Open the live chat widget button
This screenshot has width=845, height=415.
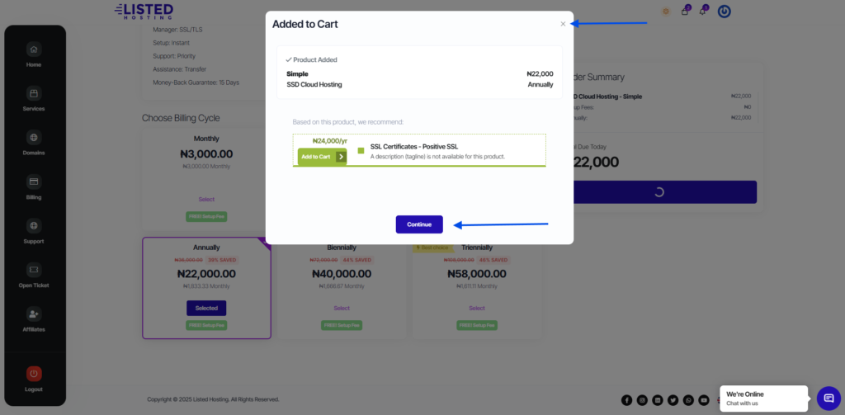coord(828,398)
